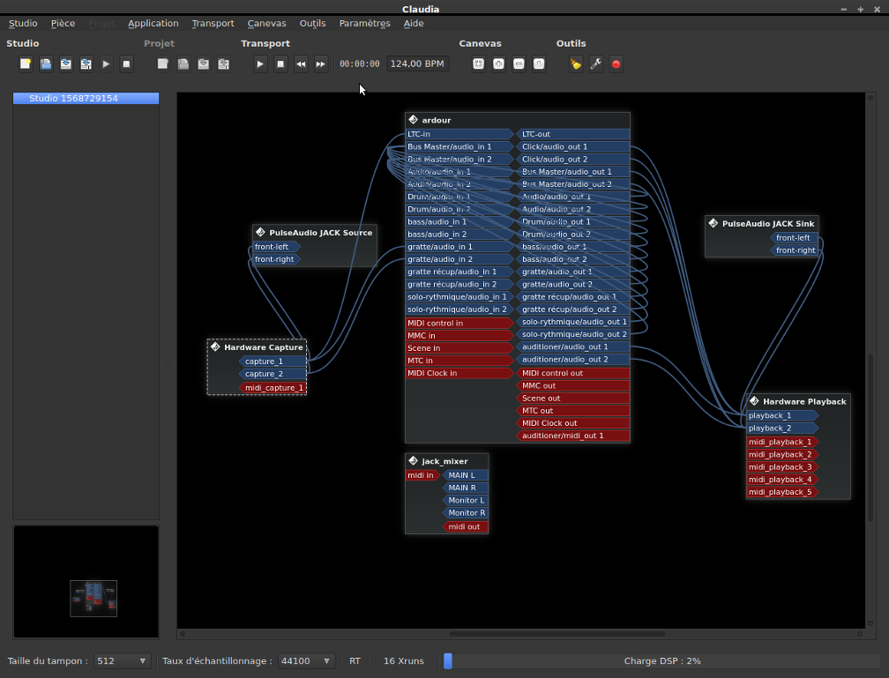Click the Canvas zoom in icon

click(498, 63)
